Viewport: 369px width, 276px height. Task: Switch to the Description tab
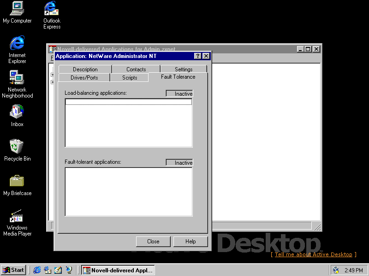pos(85,69)
